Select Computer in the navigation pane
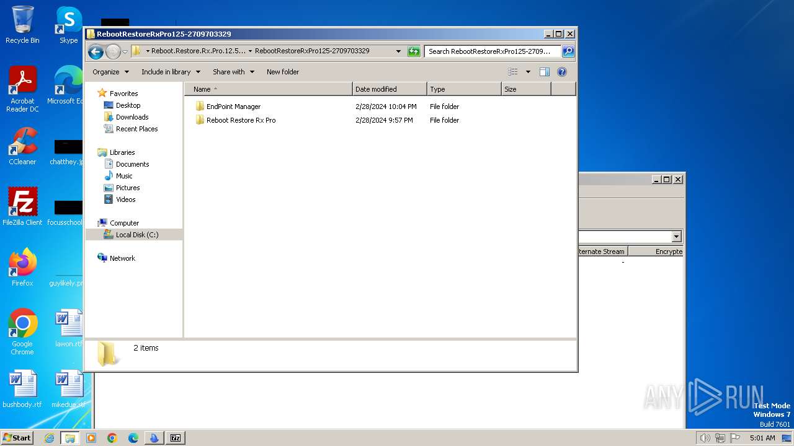This screenshot has height=446, width=794. 124,223
